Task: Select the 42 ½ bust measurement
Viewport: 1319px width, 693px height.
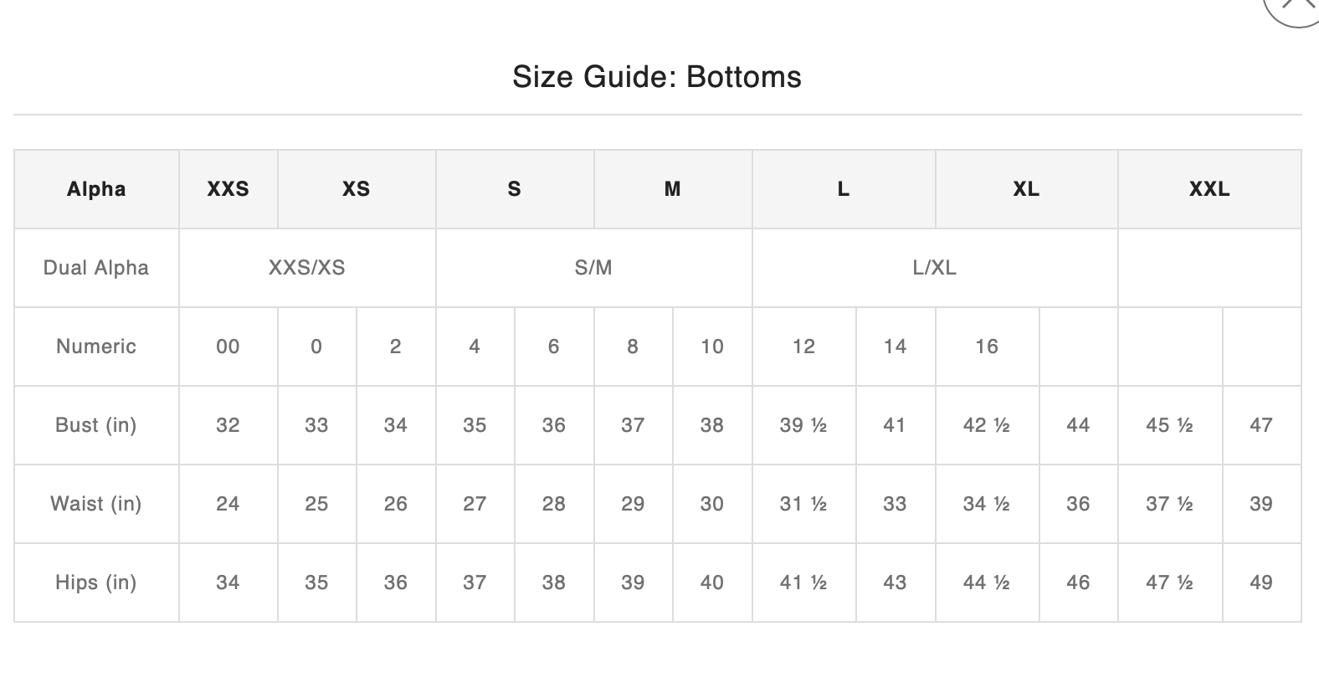Action: click(x=987, y=425)
